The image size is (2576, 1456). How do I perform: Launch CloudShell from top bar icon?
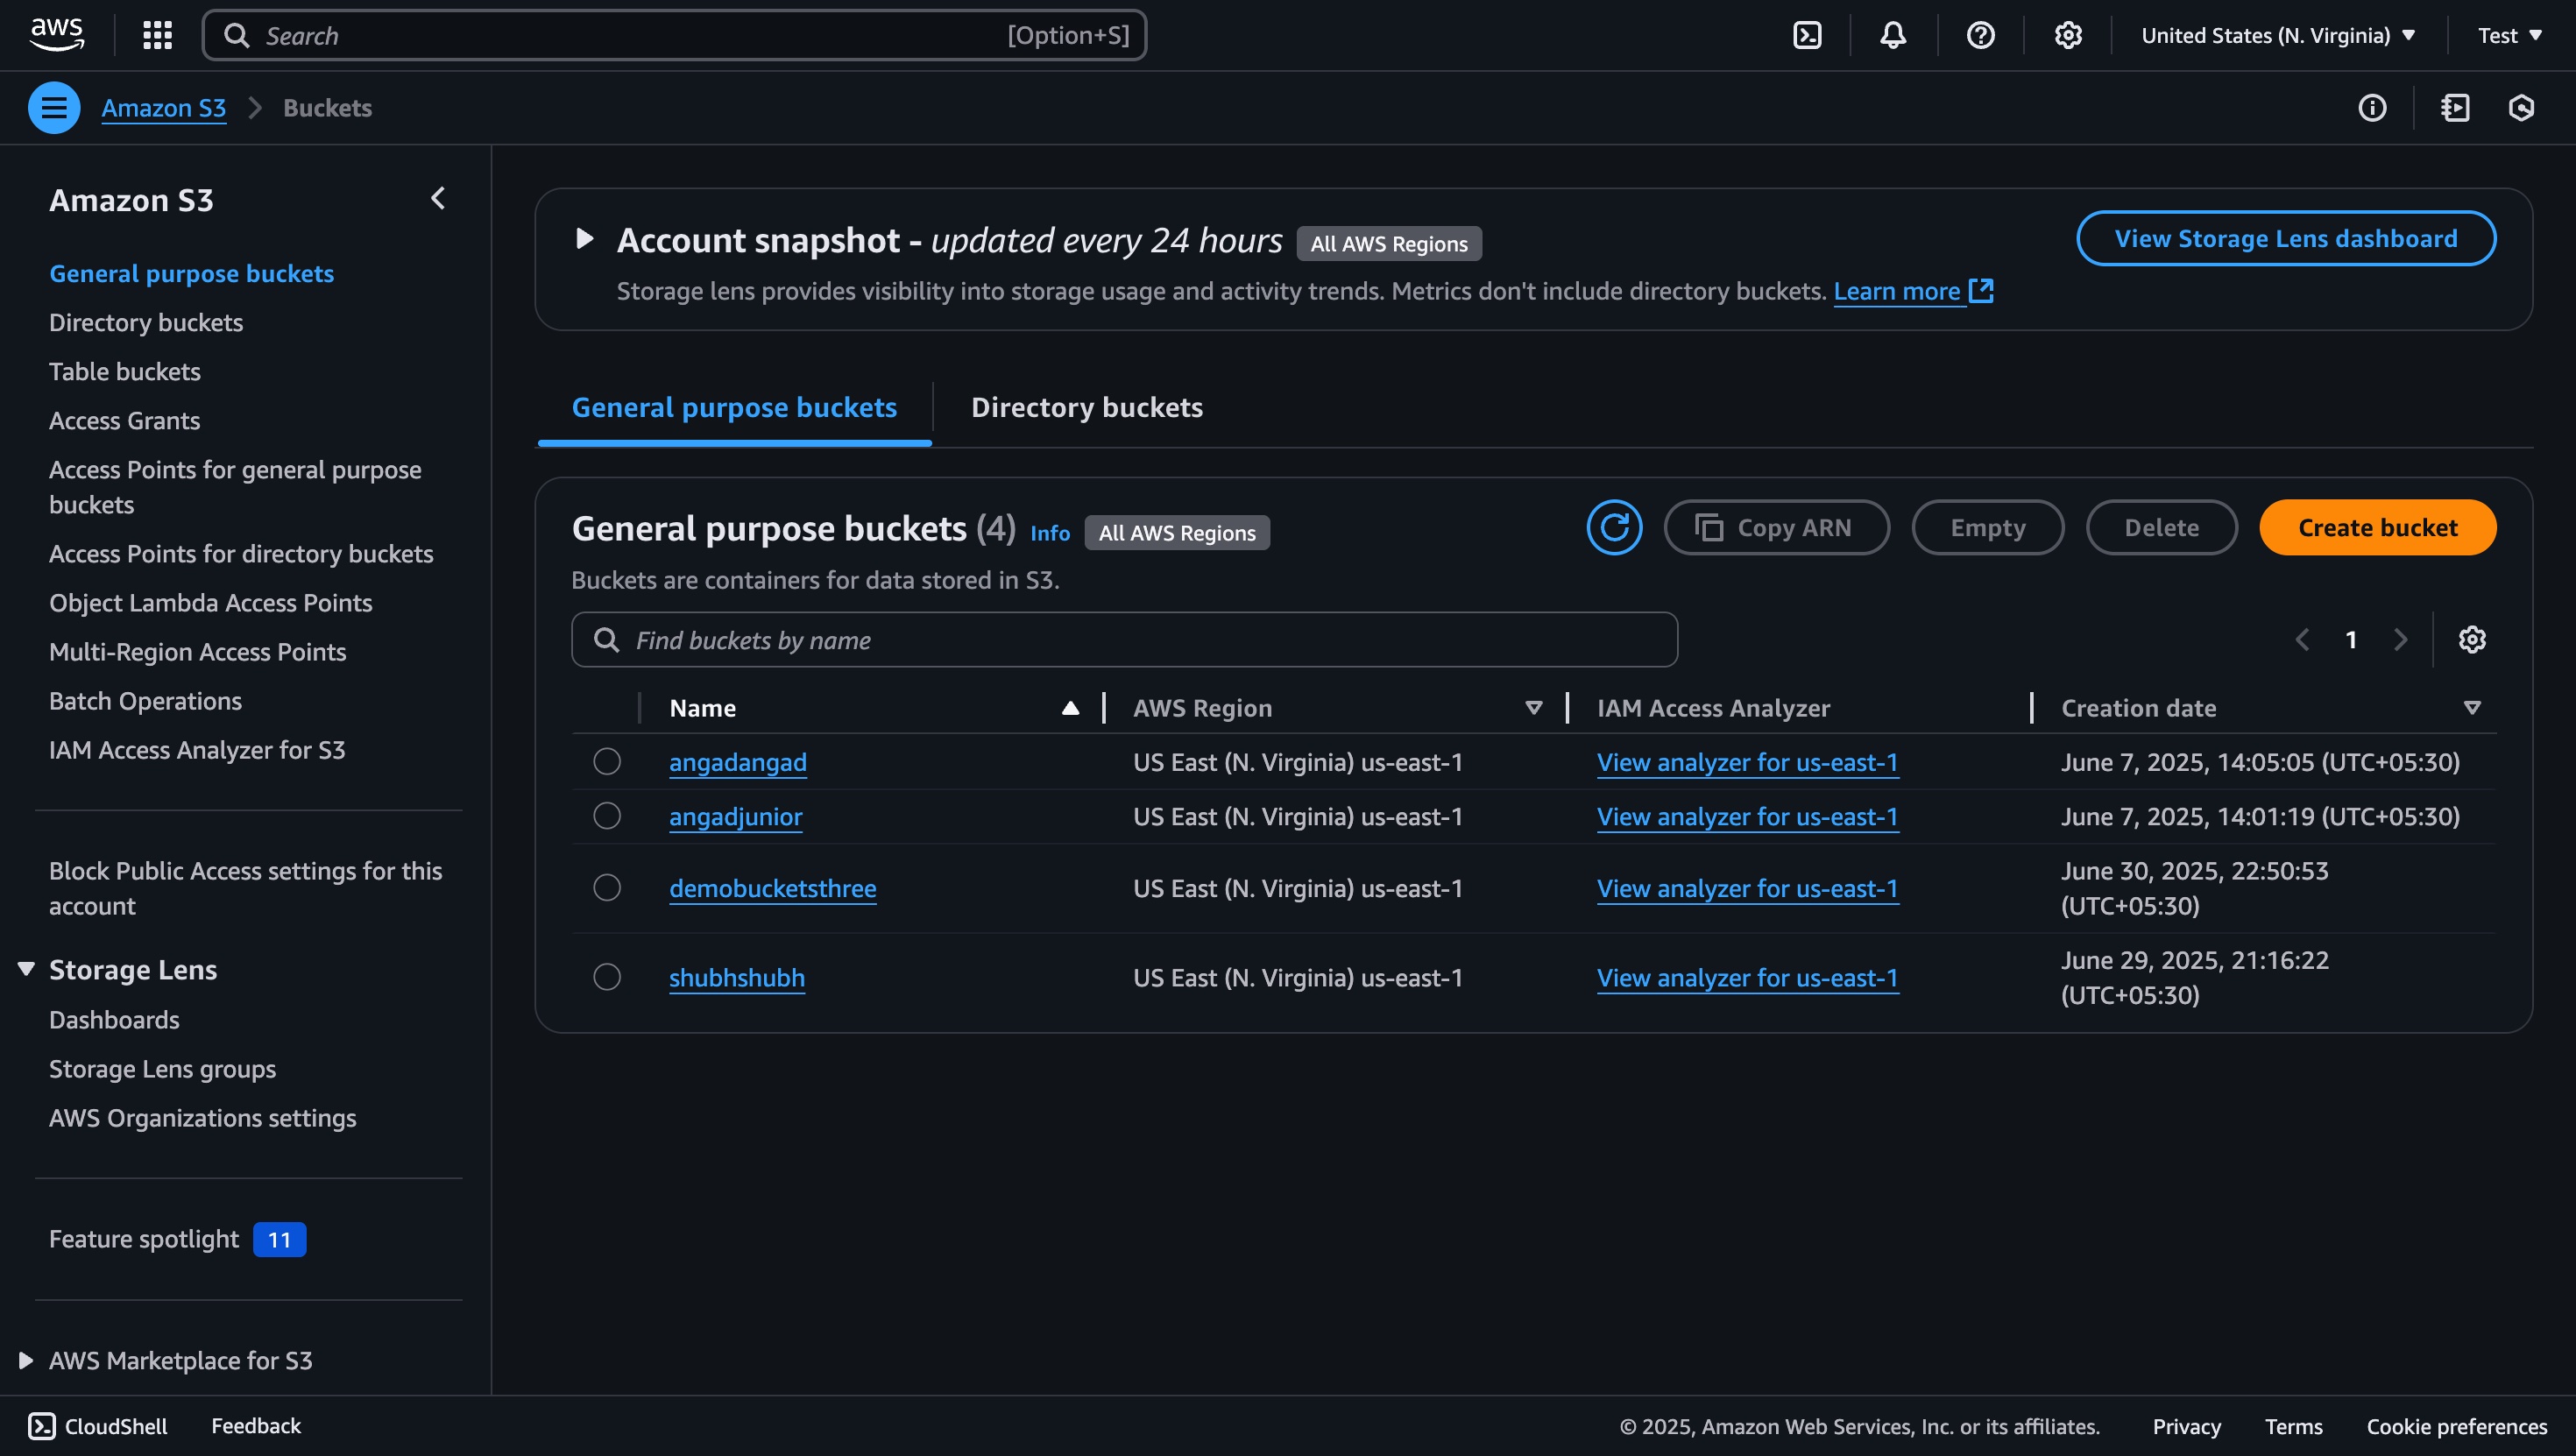tap(1807, 36)
